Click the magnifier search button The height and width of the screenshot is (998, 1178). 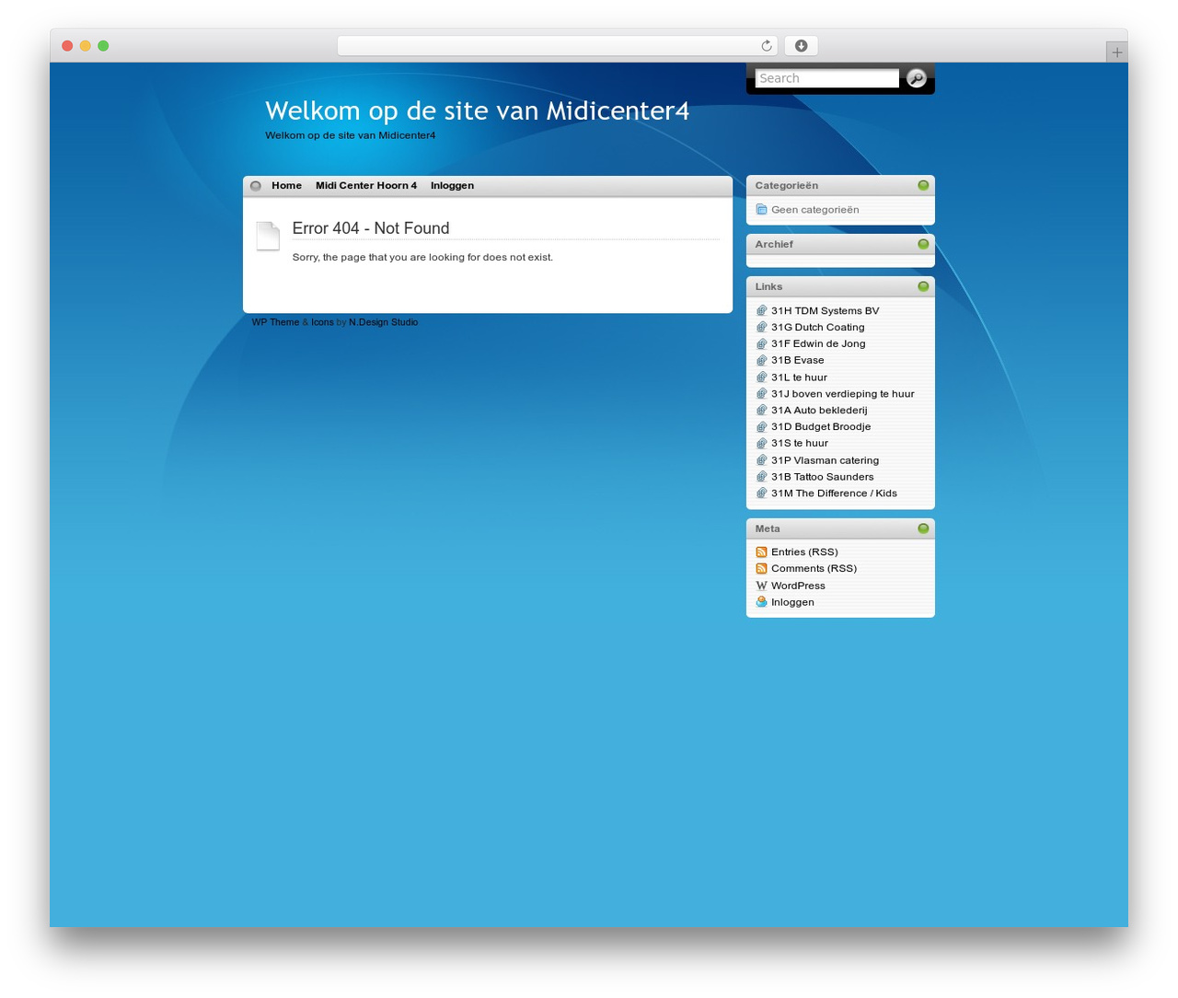916,78
